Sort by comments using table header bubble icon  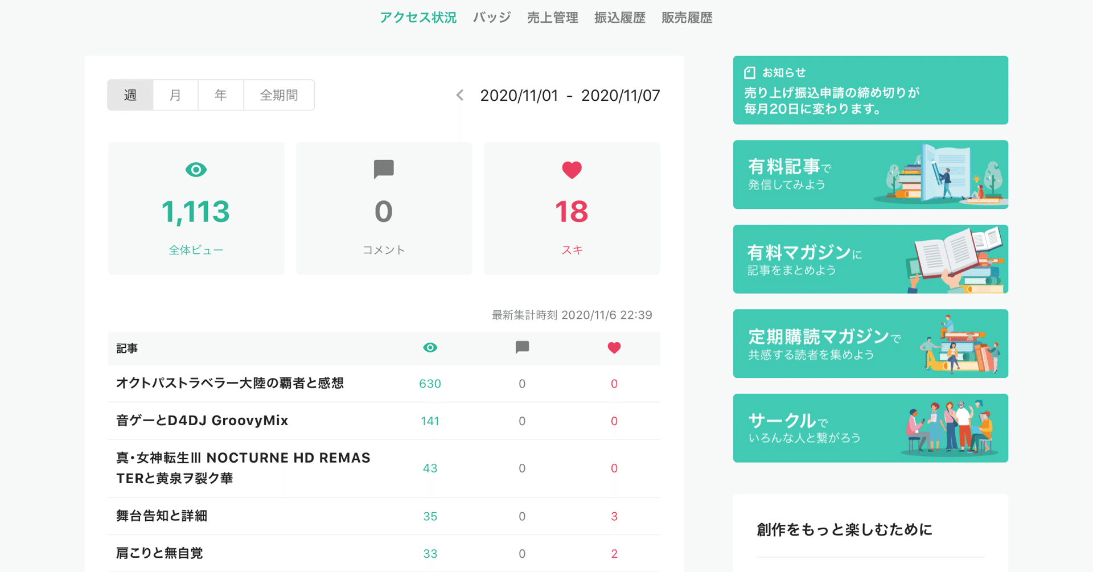[522, 347]
